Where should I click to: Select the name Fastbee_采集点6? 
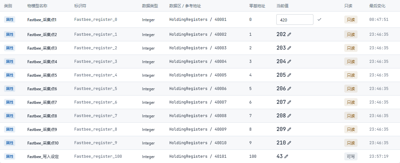(42, 89)
